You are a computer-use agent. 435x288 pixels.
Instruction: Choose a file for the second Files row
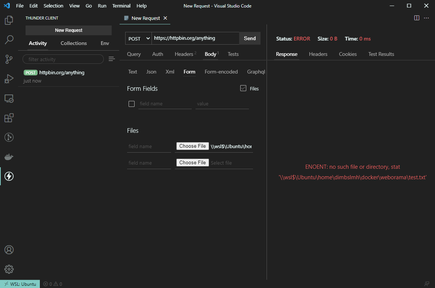(192, 162)
